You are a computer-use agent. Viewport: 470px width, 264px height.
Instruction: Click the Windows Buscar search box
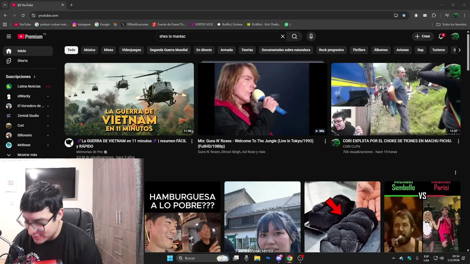[203, 258]
